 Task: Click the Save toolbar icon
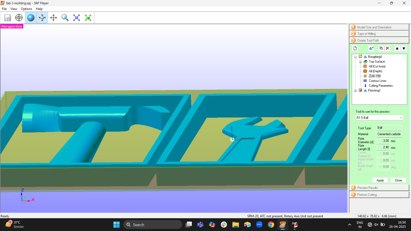(7, 18)
